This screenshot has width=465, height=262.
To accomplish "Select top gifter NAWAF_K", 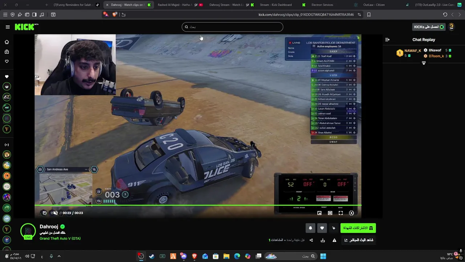I will (x=413, y=51).
